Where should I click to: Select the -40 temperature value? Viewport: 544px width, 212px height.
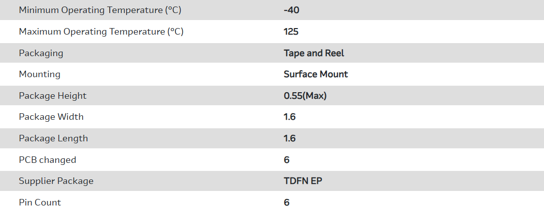pos(292,10)
